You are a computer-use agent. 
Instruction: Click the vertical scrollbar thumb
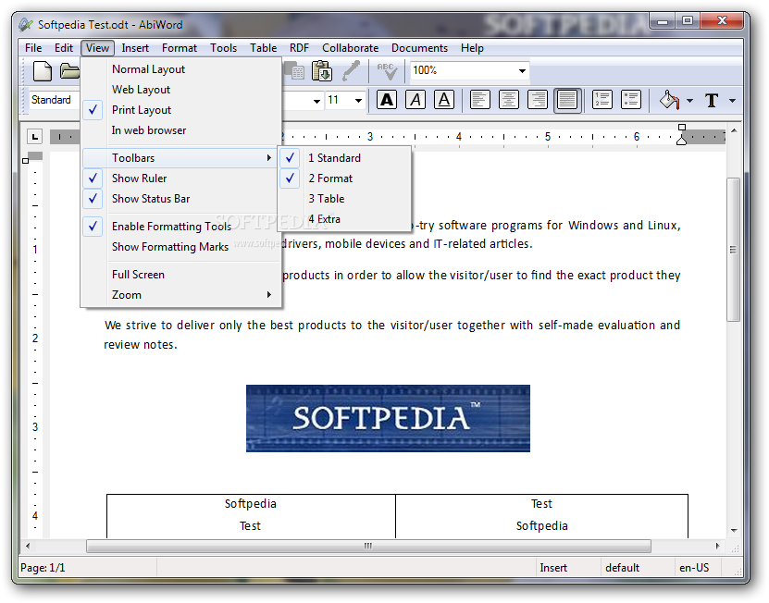734,250
